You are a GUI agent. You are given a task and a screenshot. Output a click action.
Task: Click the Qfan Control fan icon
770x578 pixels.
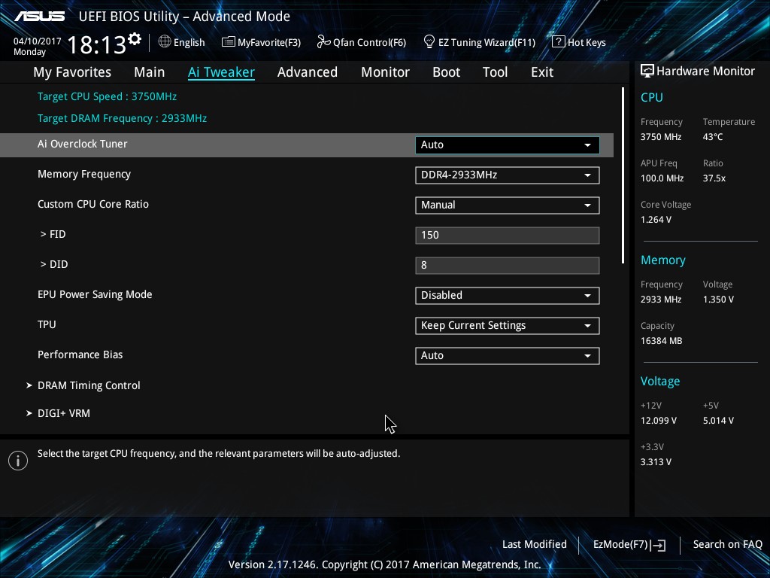tap(323, 42)
